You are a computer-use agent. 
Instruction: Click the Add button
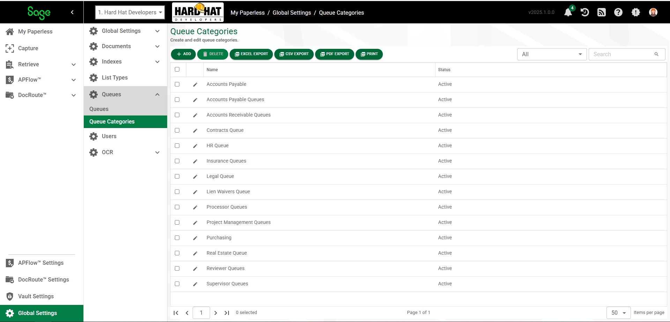click(183, 54)
